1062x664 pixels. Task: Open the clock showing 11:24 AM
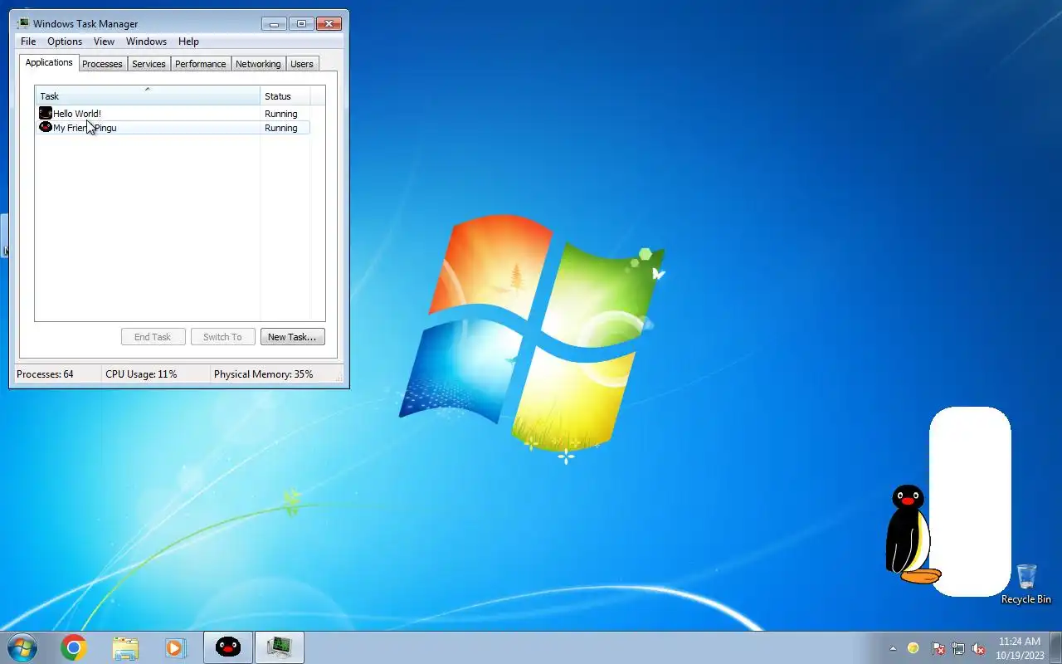[x=1020, y=648]
